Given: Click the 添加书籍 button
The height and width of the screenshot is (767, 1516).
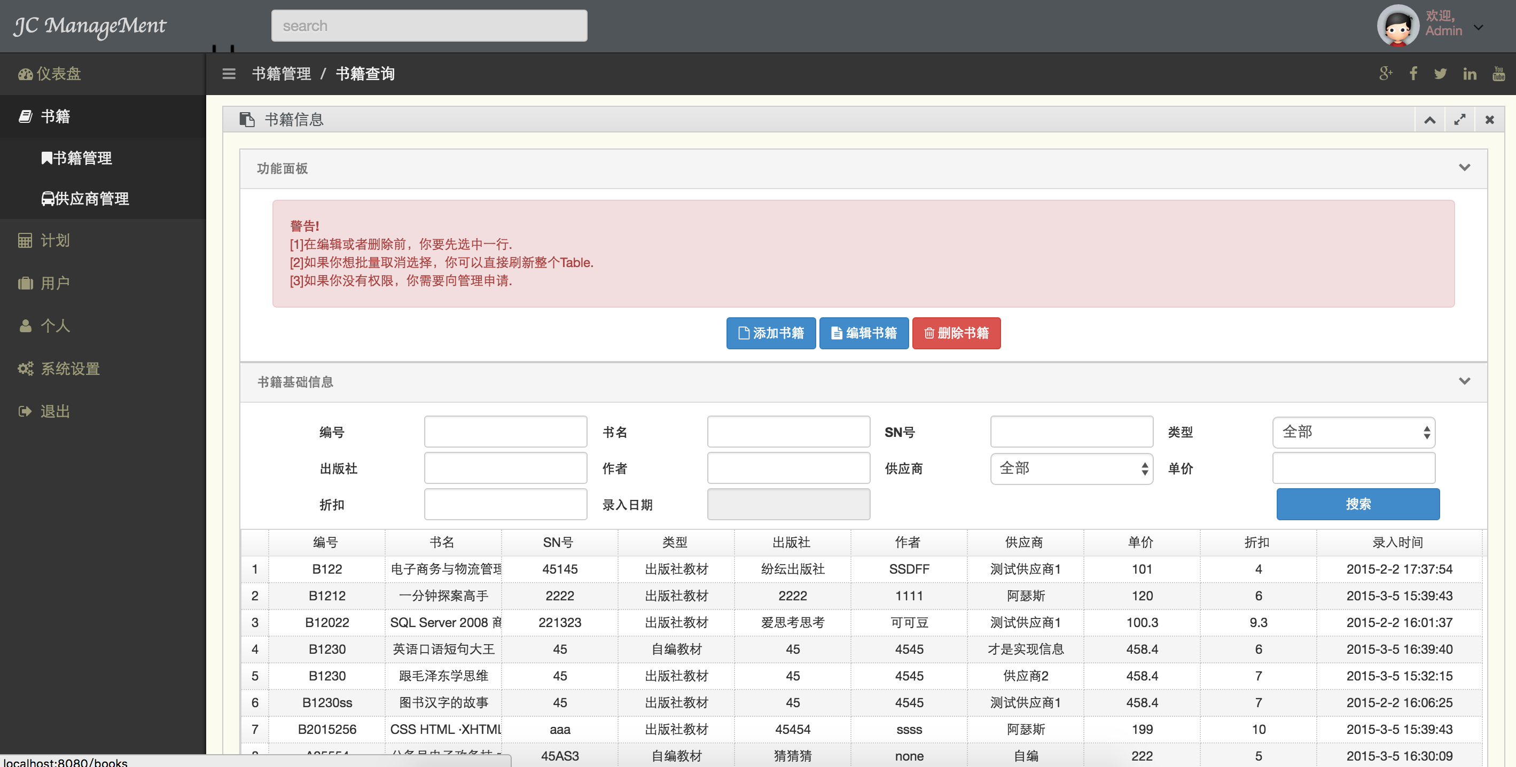Looking at the screenshot, I should [770, 333].
